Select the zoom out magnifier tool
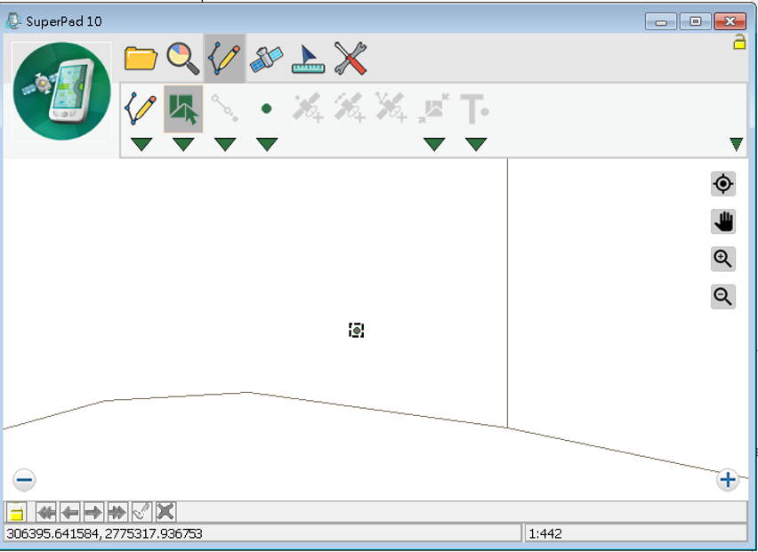 click(723, 297)
